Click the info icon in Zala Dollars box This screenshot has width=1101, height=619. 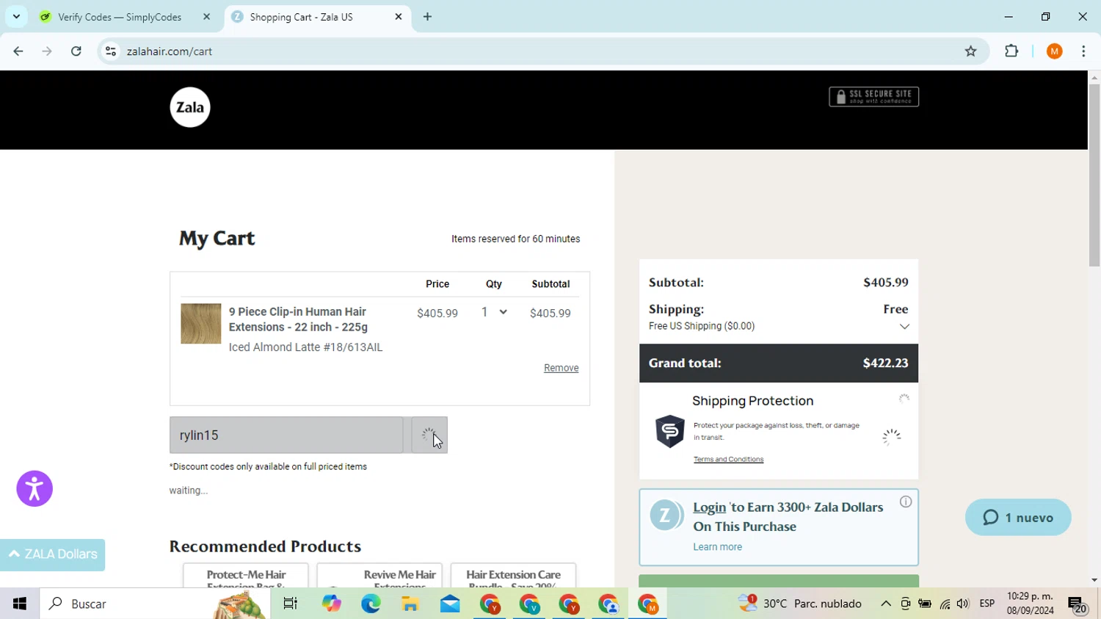click(906, 502)
